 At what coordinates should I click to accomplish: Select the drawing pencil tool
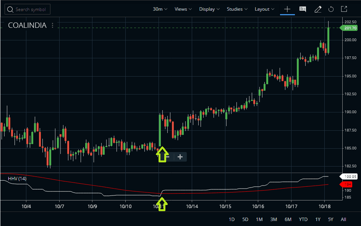(318, 9)
